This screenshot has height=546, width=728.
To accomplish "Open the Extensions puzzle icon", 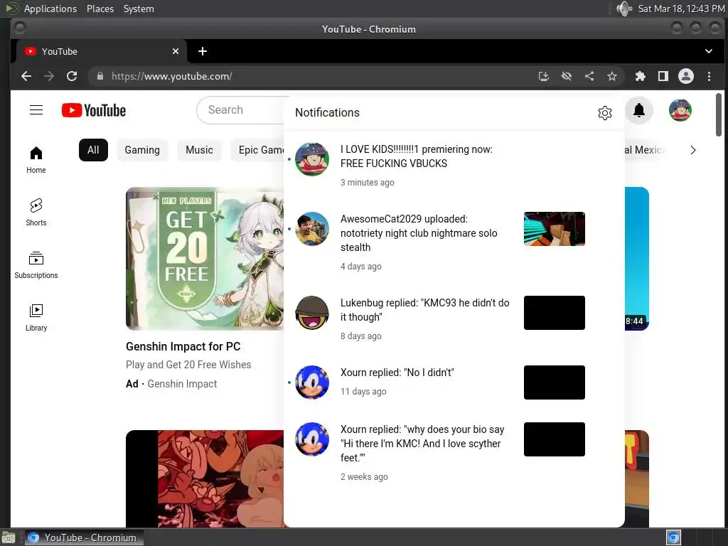I will [641, 76].
